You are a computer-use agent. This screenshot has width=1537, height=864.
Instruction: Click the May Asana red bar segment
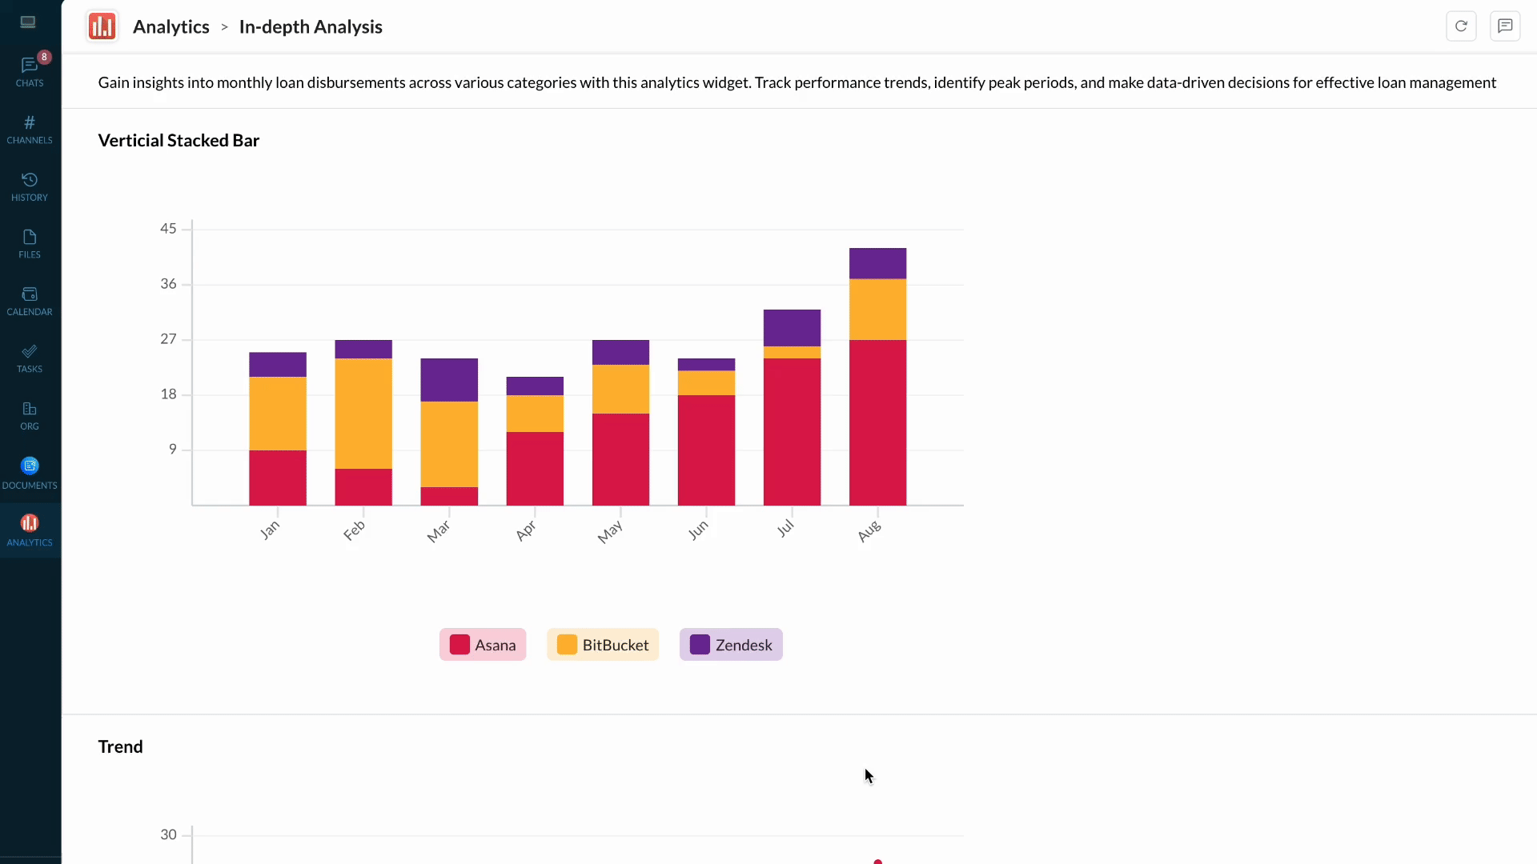(620, 459)
